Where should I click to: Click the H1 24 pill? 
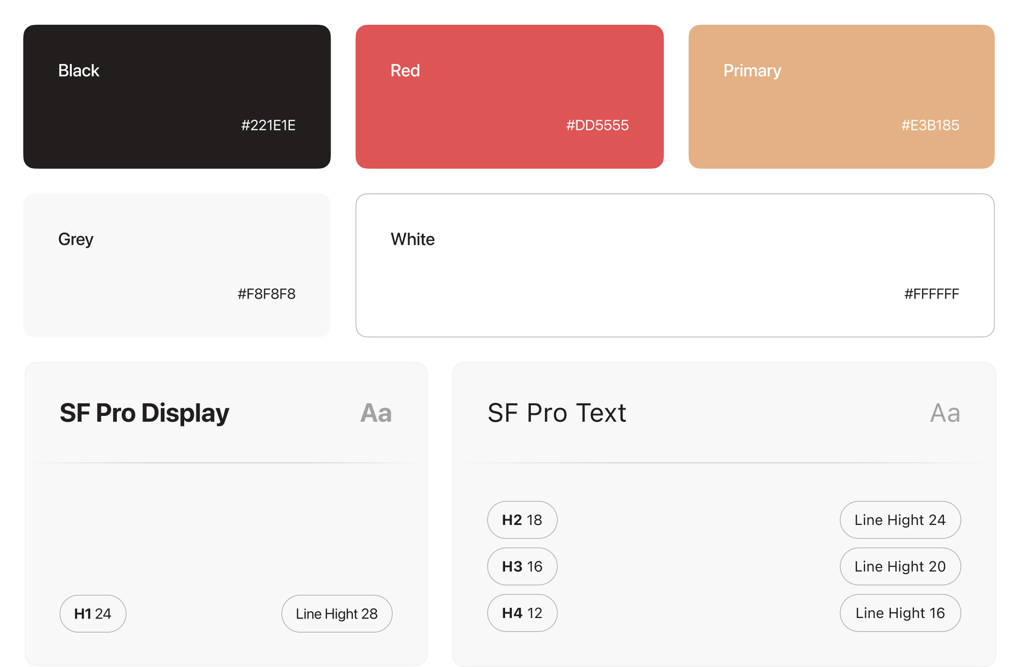(x=93, y=614)
